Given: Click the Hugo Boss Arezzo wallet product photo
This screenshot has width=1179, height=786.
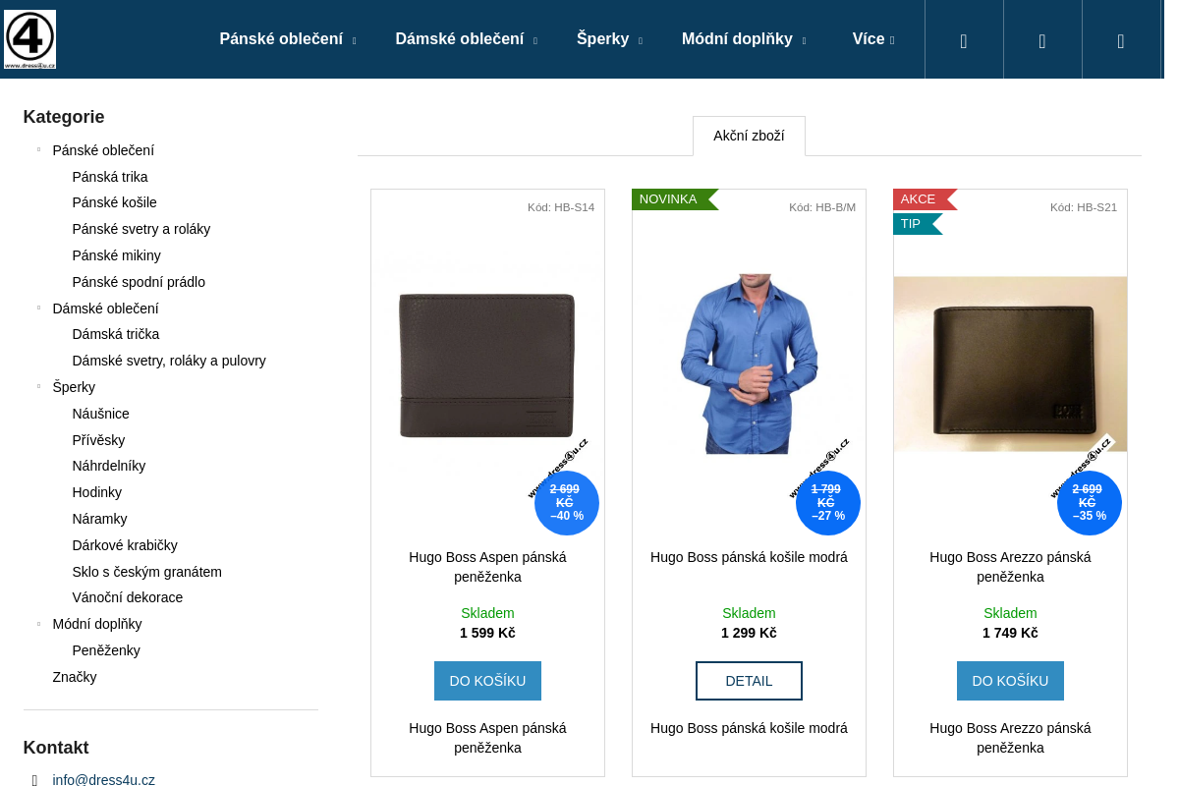Looking at the screenshot, I should coord(1010,364).
